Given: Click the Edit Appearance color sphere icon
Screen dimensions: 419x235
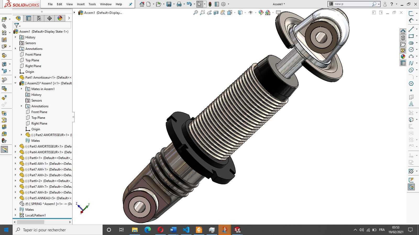Looking at the screenshot, I should point(261,13).
